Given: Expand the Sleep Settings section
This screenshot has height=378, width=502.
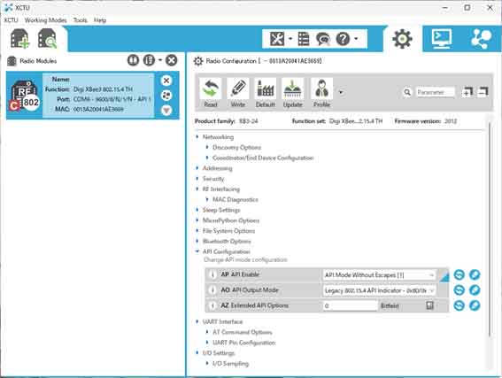Looking at the screenshot, I should (x=197, y=210).
